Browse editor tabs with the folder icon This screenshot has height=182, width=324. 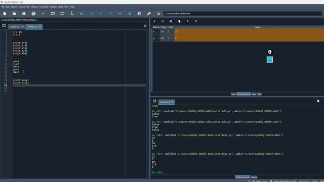(4, 26)
